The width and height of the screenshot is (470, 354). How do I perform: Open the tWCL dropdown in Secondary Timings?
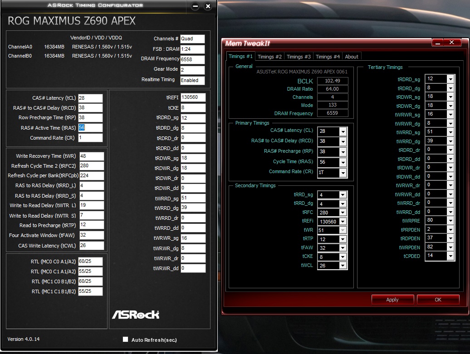[343, 266]
